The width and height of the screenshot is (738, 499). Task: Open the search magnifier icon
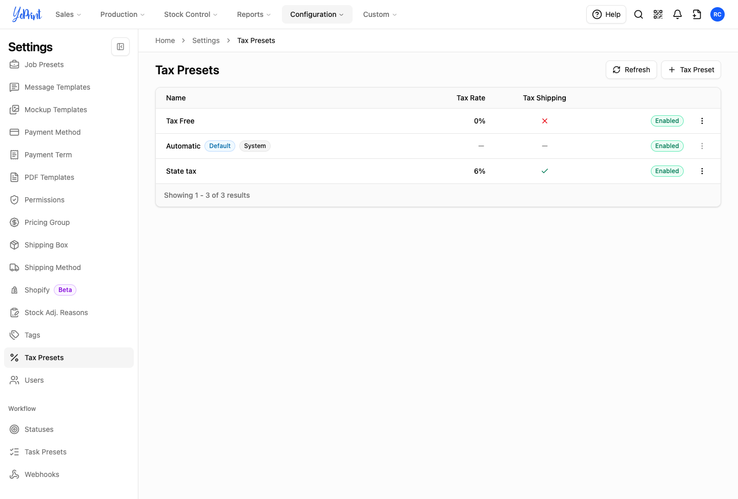(639, 14)
